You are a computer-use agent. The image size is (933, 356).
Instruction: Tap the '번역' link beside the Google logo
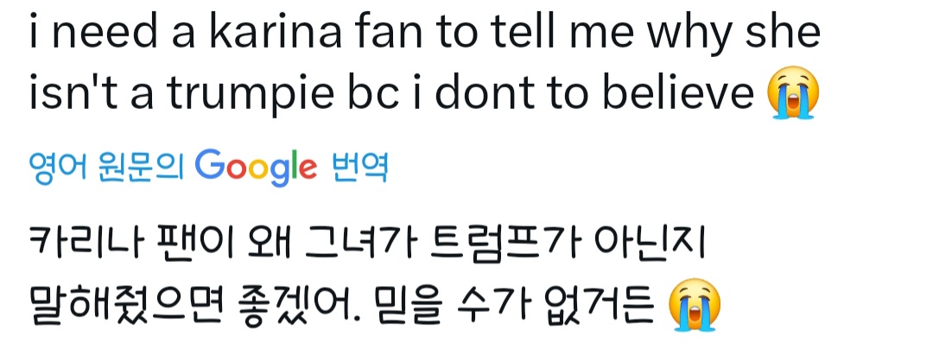pyautogui.click(x=359, y=167)
